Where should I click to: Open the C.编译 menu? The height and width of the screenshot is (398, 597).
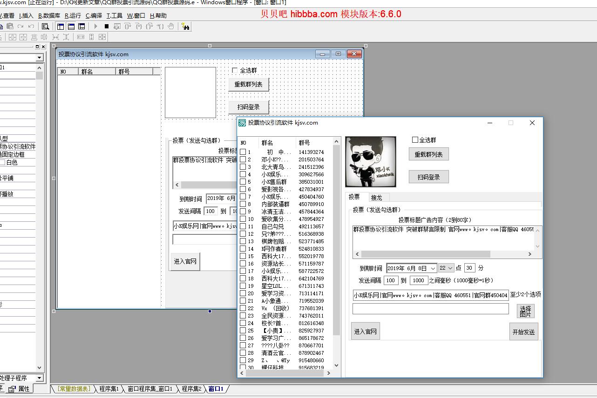(94, 15)
